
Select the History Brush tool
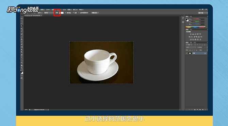pyautogui.click(x=22, y=42)
